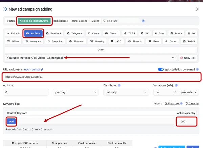
Task: Click the Cost per day column header
Action: point(59,143)
